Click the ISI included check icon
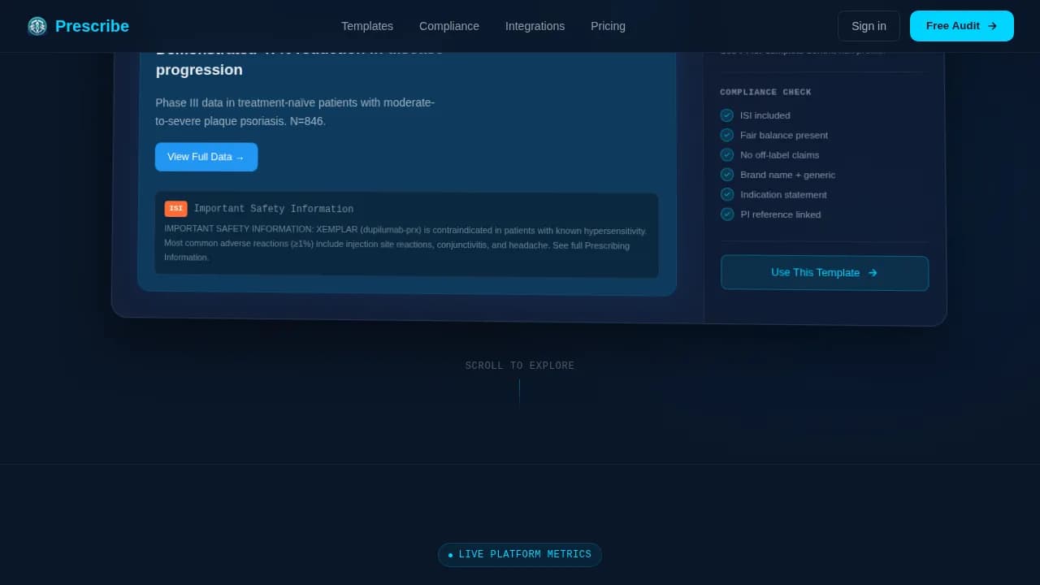This screenshot has width=1040, height=585. point(726,115)
